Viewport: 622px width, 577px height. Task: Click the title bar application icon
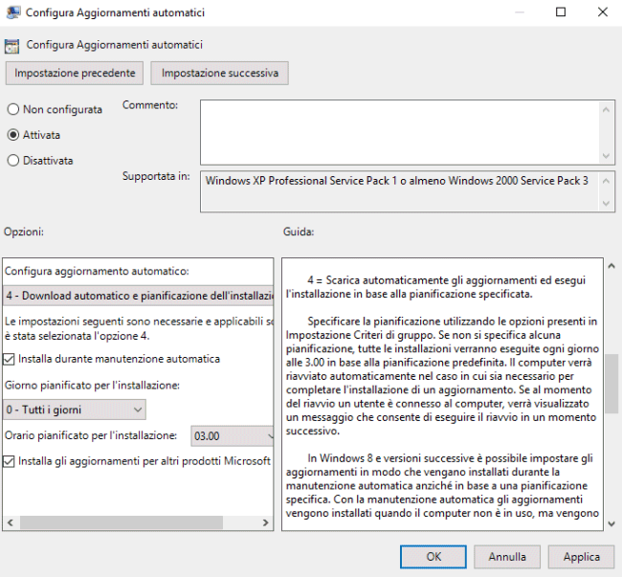tap(13, 12)
